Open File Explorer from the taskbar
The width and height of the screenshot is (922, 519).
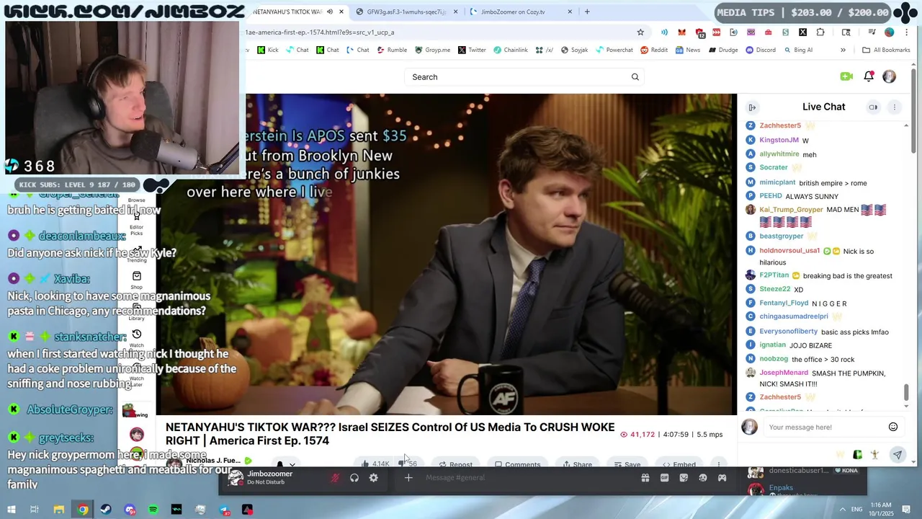[59, 510]
